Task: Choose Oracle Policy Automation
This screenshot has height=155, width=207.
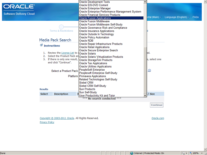Action: [111, 37]
